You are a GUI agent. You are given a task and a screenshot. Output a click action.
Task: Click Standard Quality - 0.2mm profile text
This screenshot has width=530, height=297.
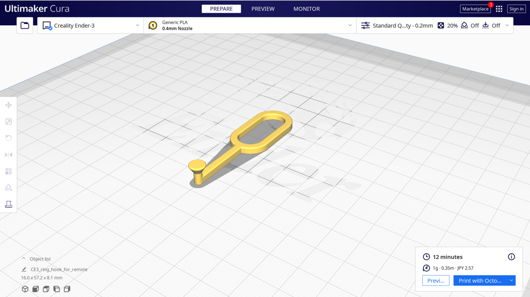point(403,26)
